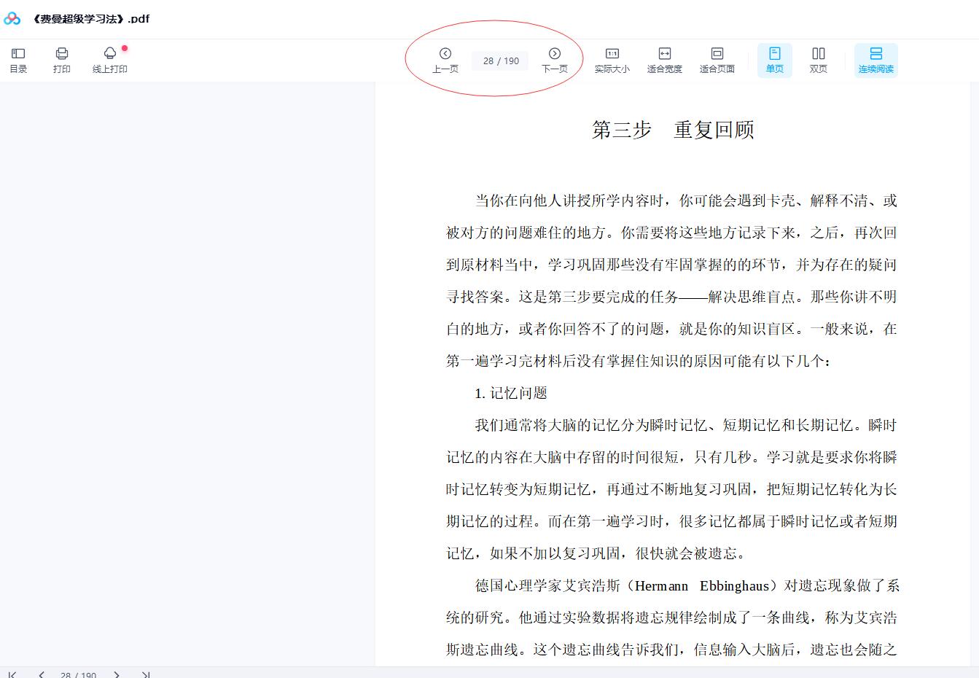Select the 线上打印 online print icon

point(109,60)
